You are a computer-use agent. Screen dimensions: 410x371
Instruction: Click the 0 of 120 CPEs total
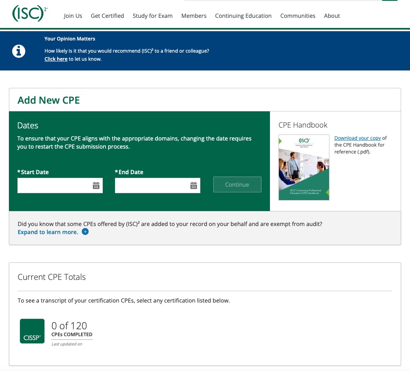(69, 326)
